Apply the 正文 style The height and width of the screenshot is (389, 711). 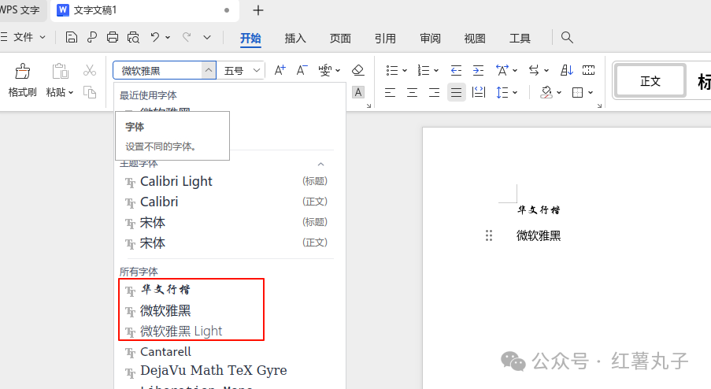650,81
